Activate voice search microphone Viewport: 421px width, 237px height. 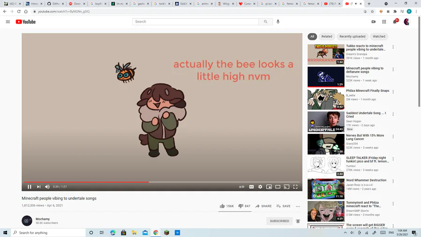278,22
